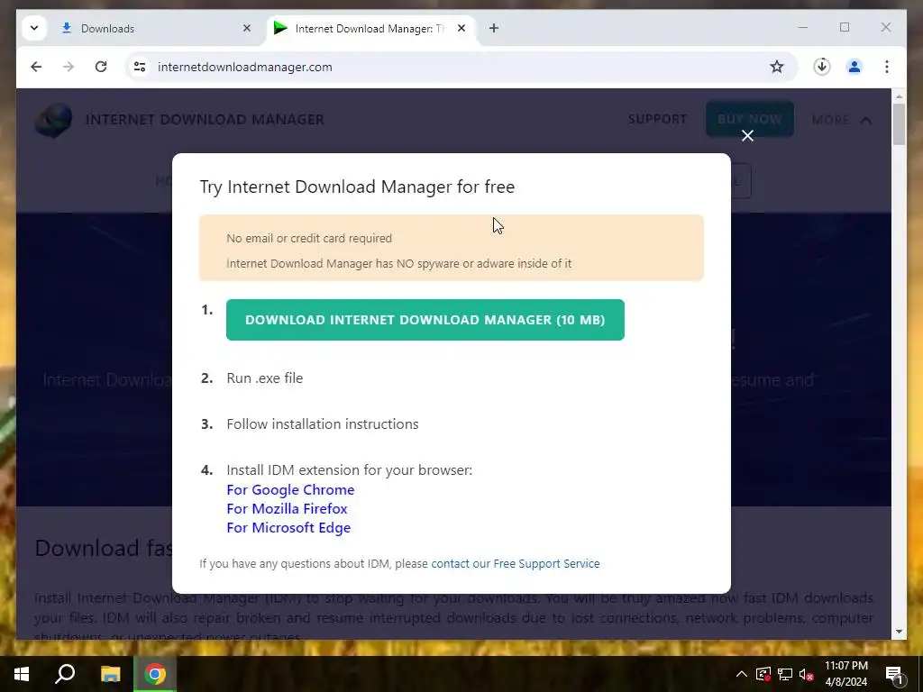Go forward in browser history
Image resolution: width=923 pixels, height=692 pixels.
pos(69,67)
